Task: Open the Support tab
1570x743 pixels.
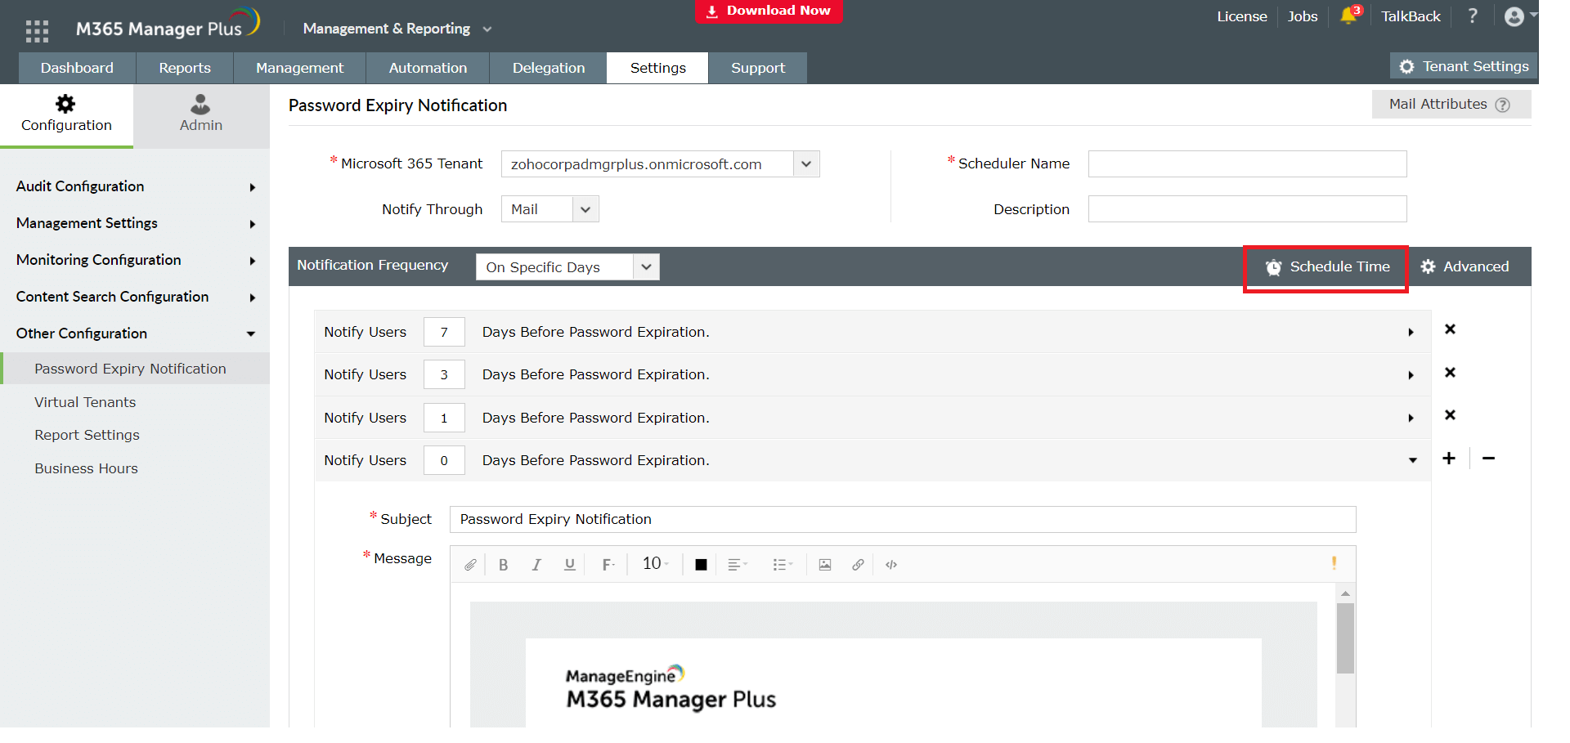Action: [x=758, y=68]
